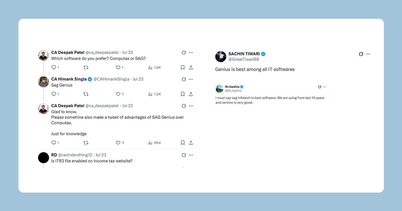
Task: Open CA Himank Singla's display name link
Action: tap(69, 79)
